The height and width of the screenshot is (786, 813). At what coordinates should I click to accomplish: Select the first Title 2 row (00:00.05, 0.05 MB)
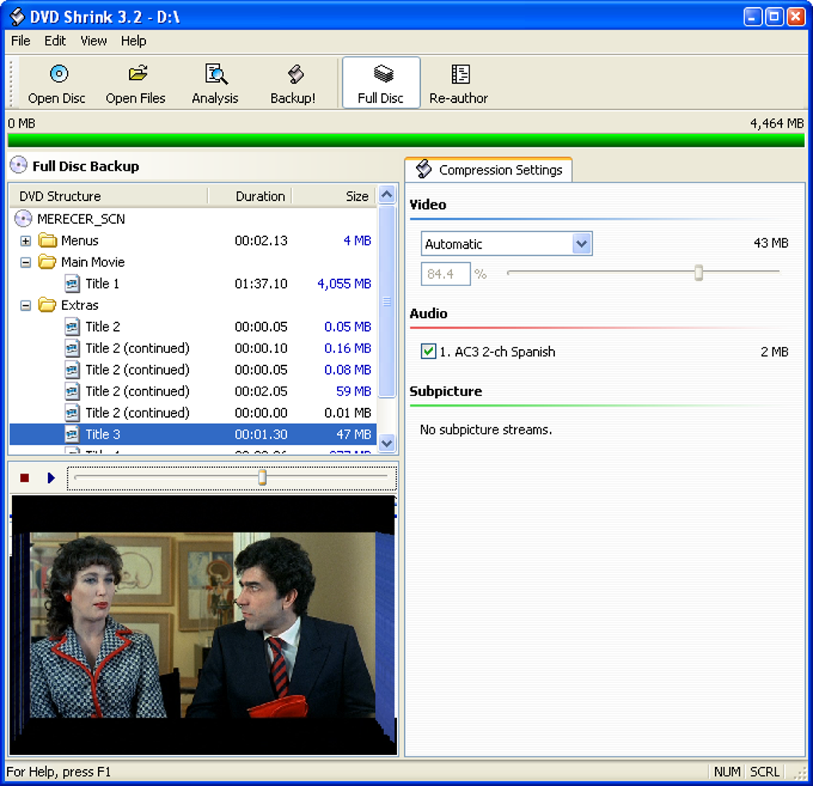click(193, 327)
